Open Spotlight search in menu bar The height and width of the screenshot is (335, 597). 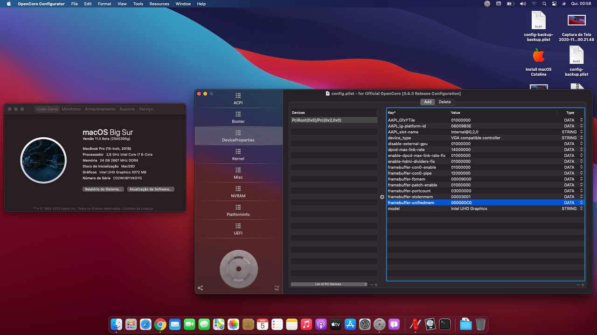click(x=544, y=4)
